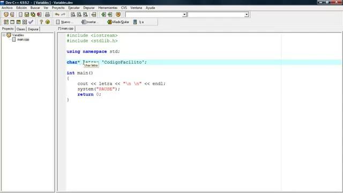
Task: Click the Add to Project icon
Action: [103, 14]
